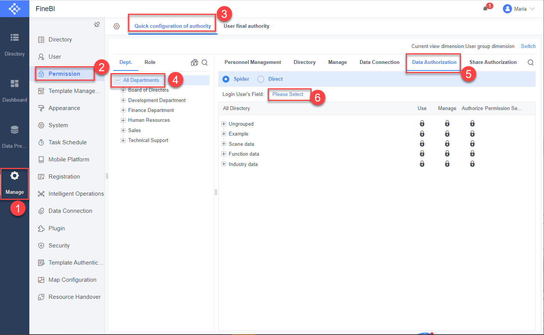The width and height of the screenshot is (544, 335).
Task: Open Permission in the management menu
Action: point(65,73)
